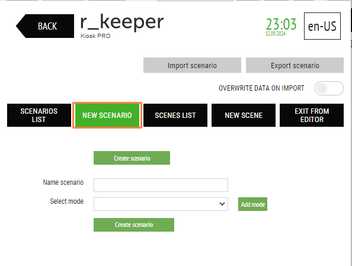352x266 pixels.
Task: Click the green 23:03 clock display
Action: point(281,24)
